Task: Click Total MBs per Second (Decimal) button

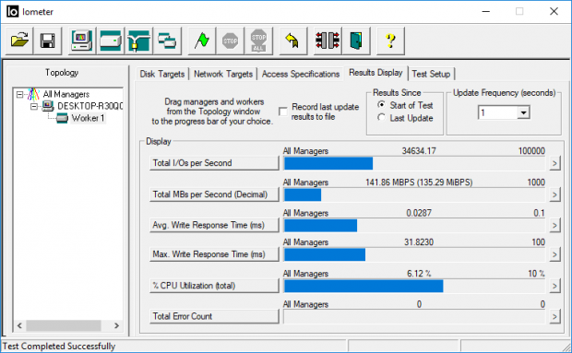Action: tap(214, 194)
